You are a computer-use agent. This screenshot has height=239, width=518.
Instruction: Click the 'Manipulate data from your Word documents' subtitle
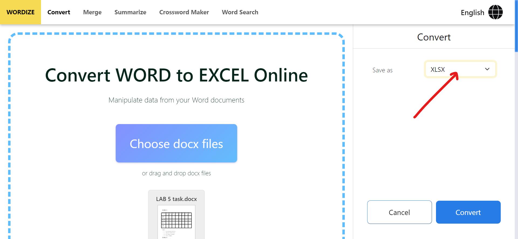click(x=176, y=100)
